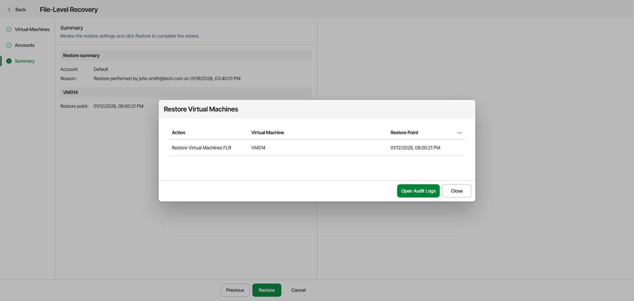Click the Virtual Machines step checkmark icon
Image resolution: width=634 pixels, height=301 pixels.
9,29
